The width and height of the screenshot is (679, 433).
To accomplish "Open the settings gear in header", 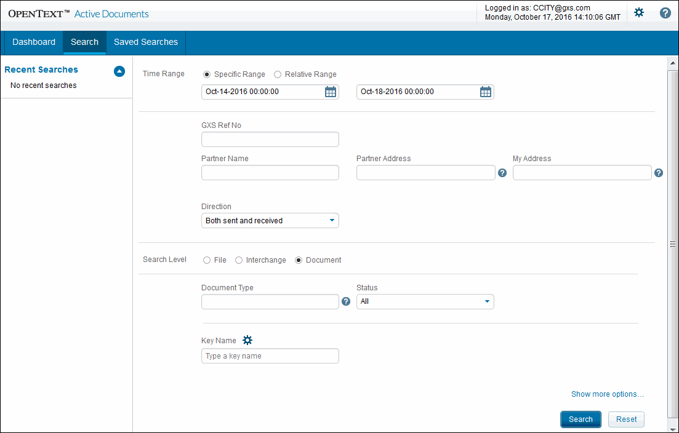I will tap(639, 12).
